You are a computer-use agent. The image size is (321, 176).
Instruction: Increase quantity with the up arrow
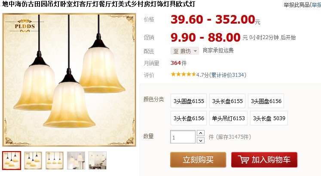coord(201,133)
